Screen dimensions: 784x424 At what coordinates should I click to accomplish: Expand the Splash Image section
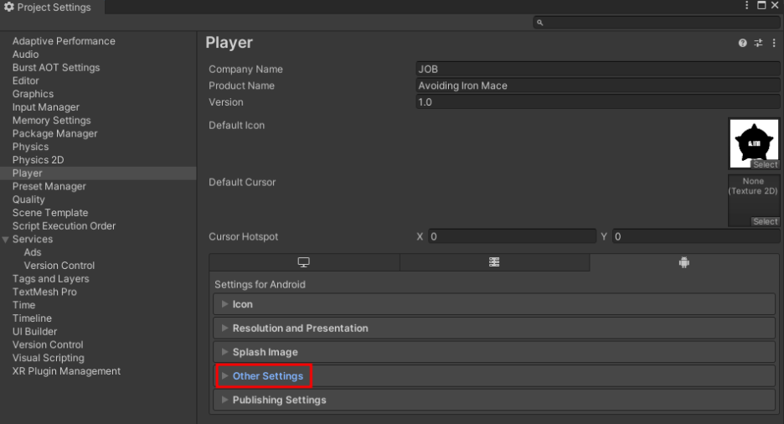click(x=494, y=352)
